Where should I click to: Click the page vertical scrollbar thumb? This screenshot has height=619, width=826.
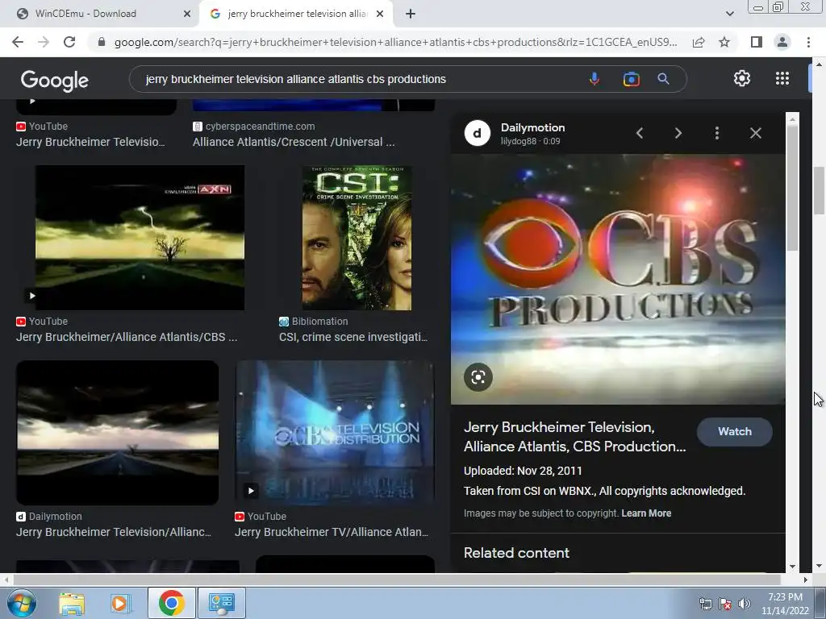(819, 190)
